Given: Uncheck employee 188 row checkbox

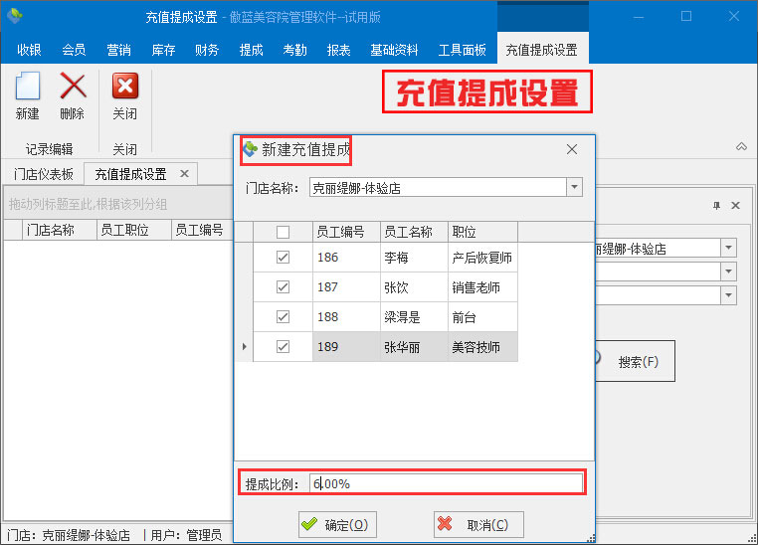Looking at the screenshot, I should point(283,316).
